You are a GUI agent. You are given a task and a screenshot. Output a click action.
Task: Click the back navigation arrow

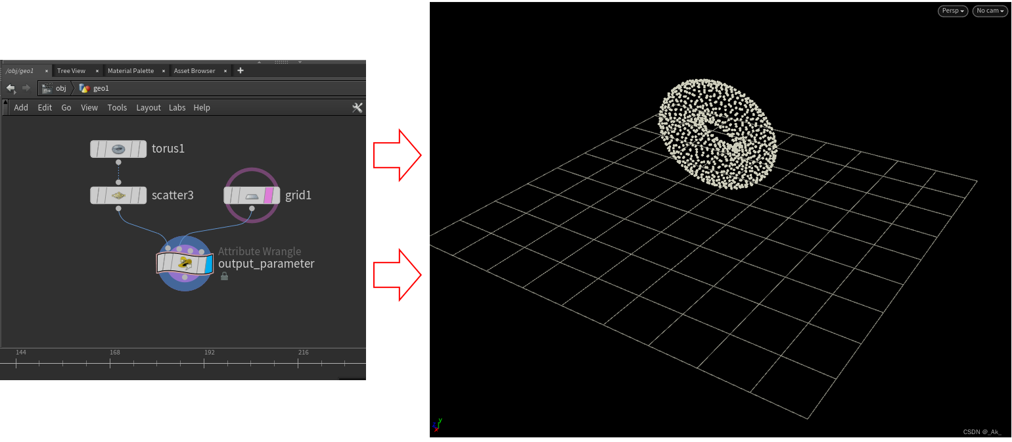pyautogui.click(x=11, y=87)
